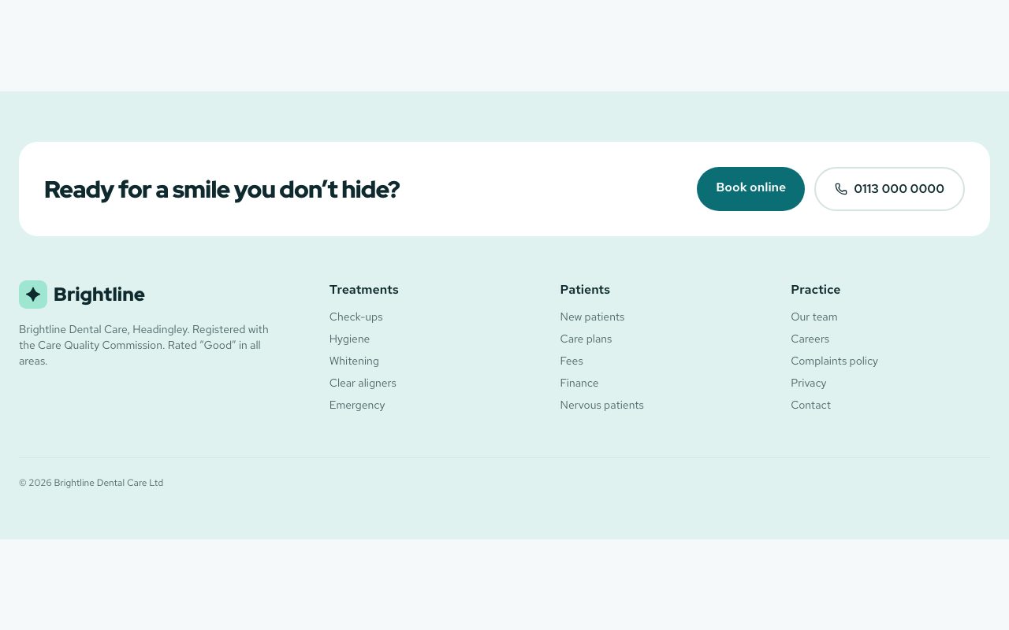Click the Patients column heading

585,290
